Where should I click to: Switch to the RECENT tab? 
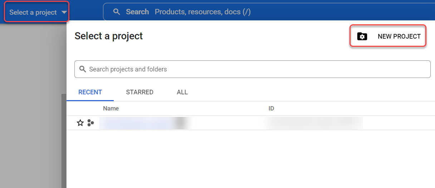click(x=90, y=92)
